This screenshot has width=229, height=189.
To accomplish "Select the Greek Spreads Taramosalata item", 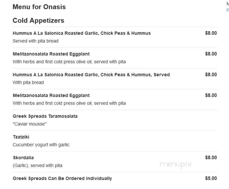I will coord(45,116).
